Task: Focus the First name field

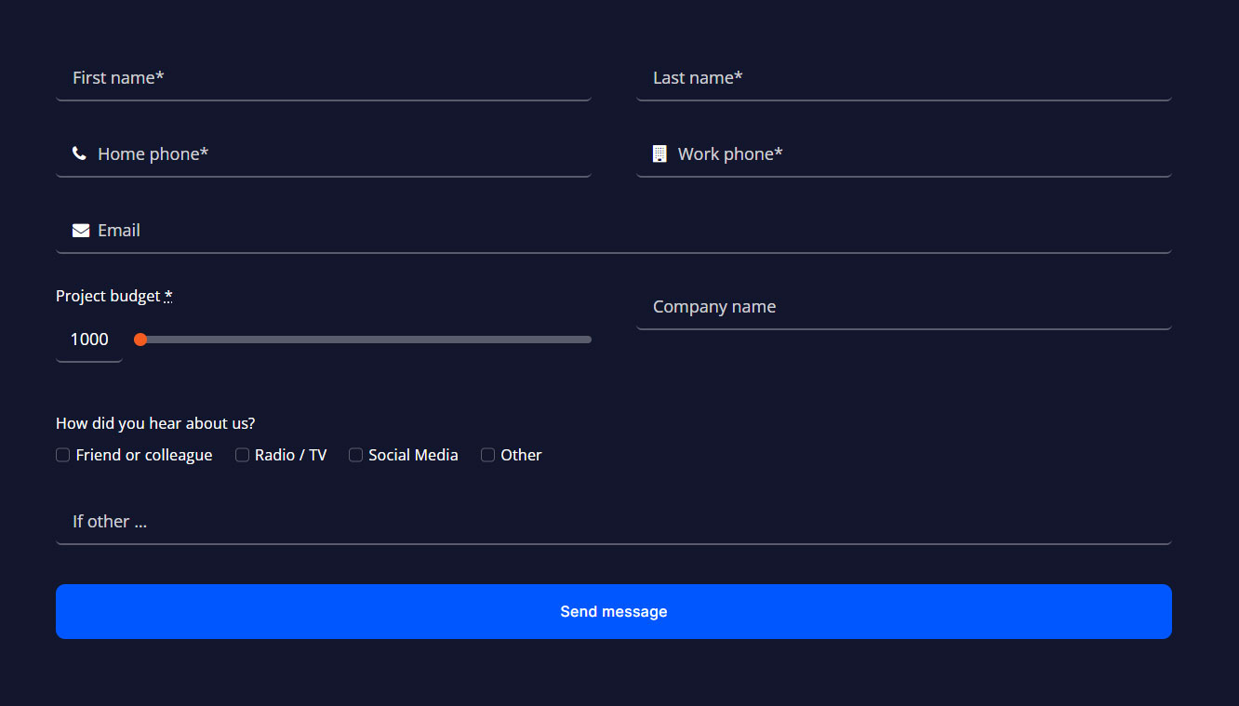Action: click(324, 78)
